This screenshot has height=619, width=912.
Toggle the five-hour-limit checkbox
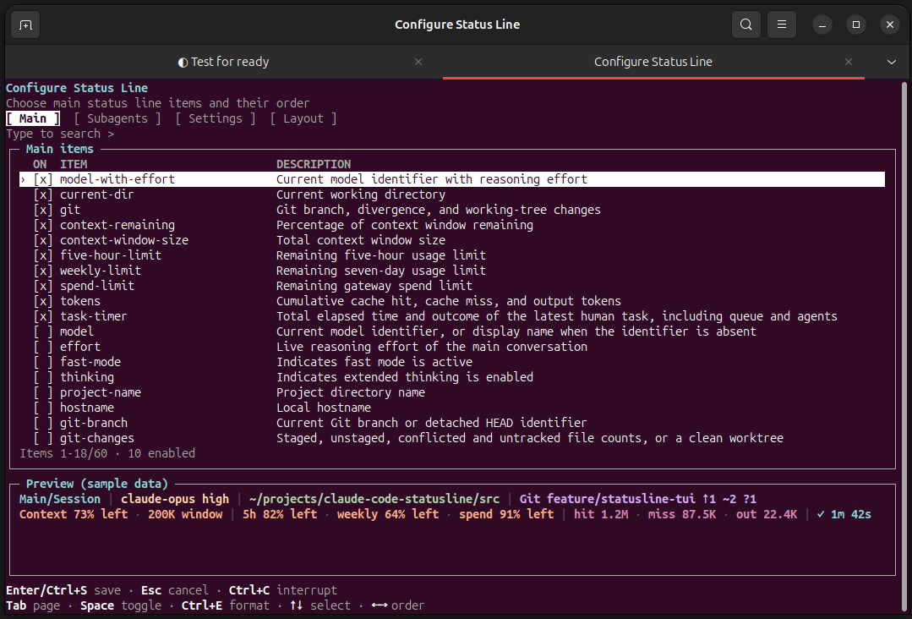(43, 255)
